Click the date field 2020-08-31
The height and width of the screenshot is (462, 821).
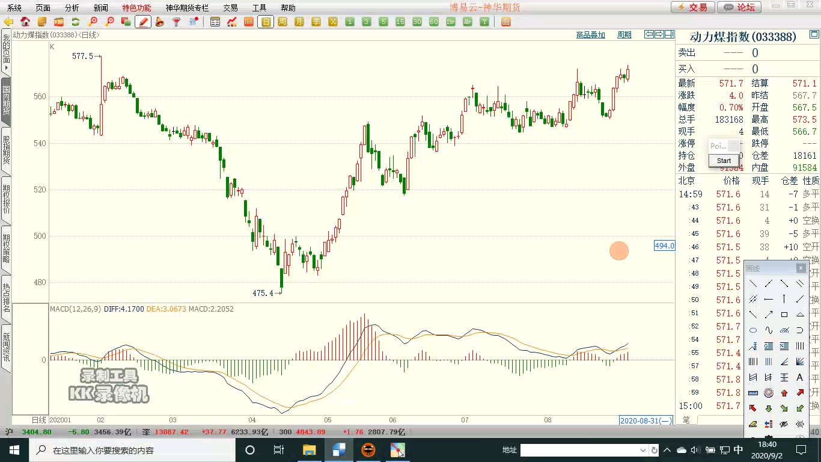pos(646,420)
